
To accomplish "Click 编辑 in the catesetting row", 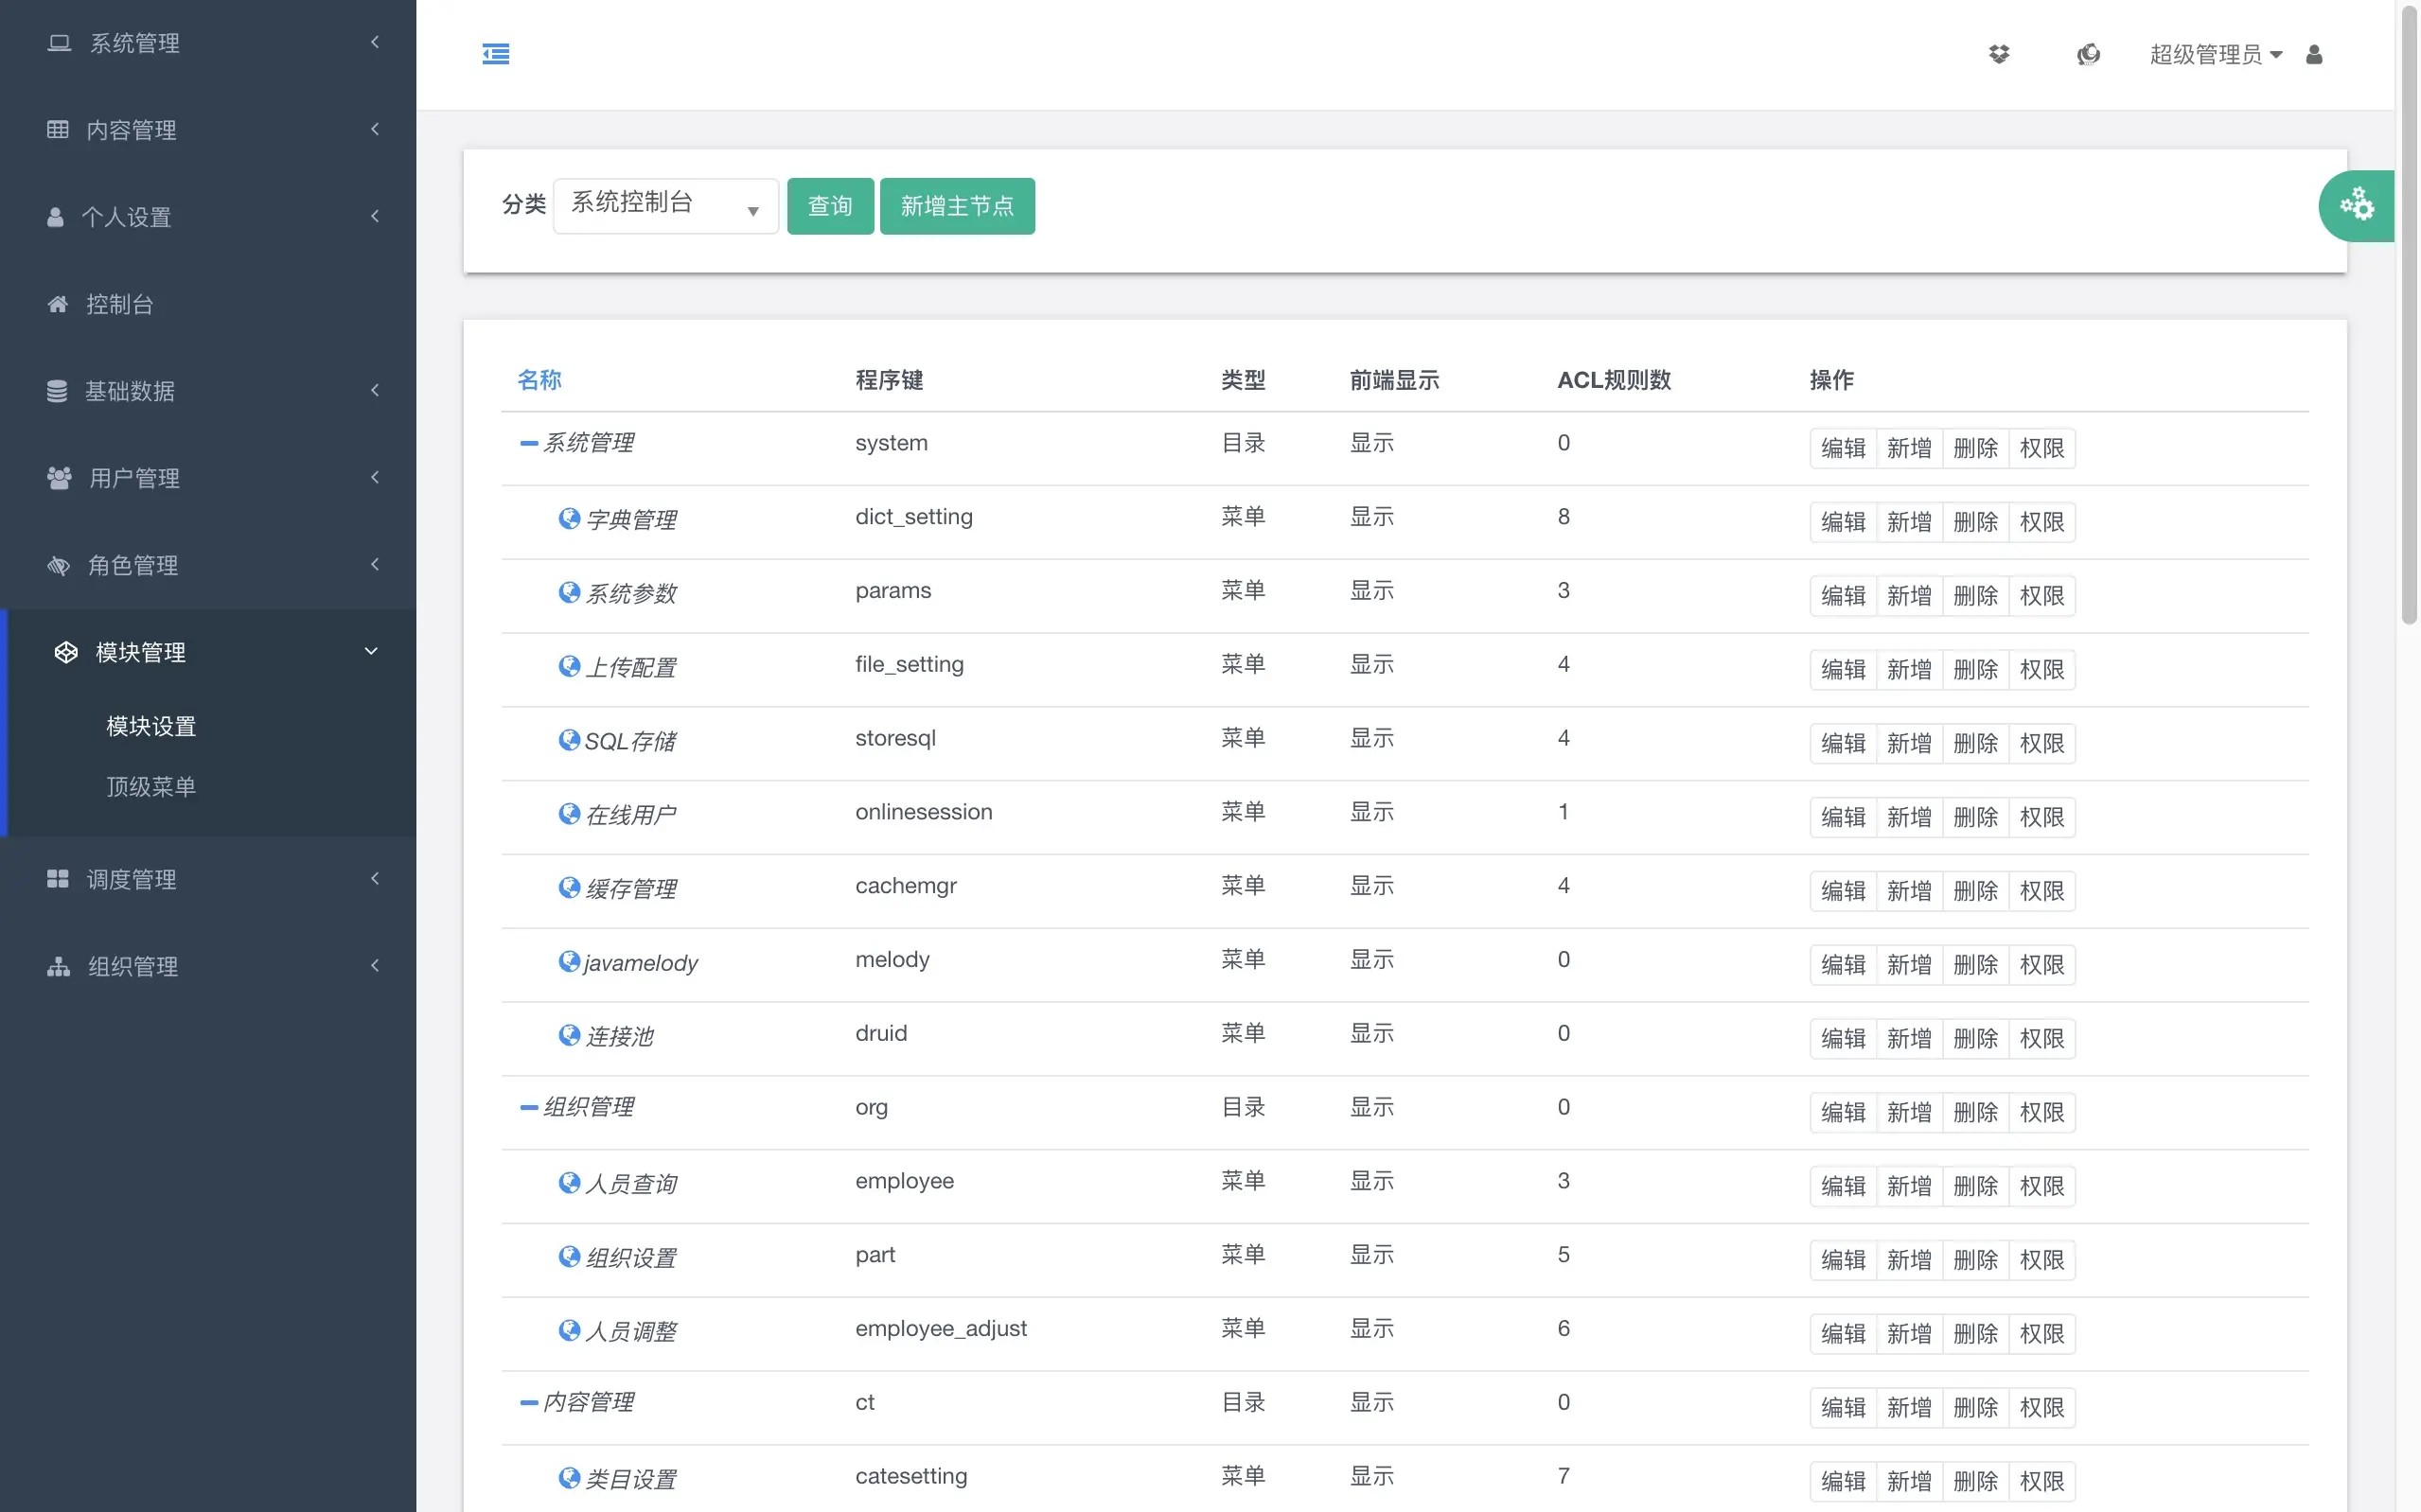I will point(1843,1481).
